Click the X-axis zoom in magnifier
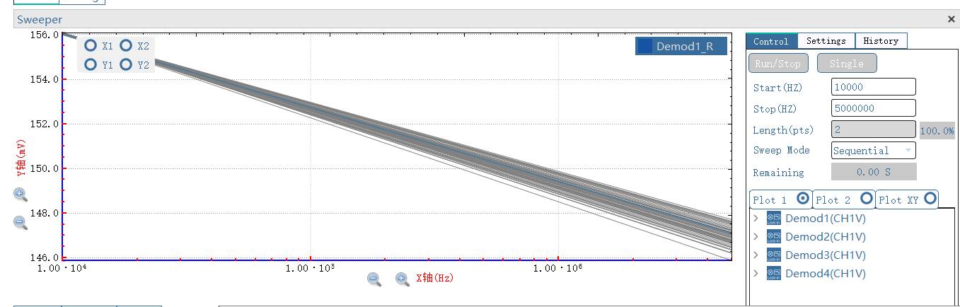This screenshot has height=307, width=960. [402, 279]
